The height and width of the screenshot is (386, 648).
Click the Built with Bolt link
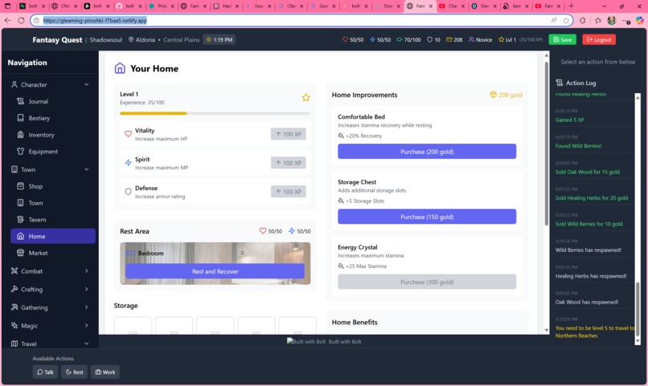(324, 342)
